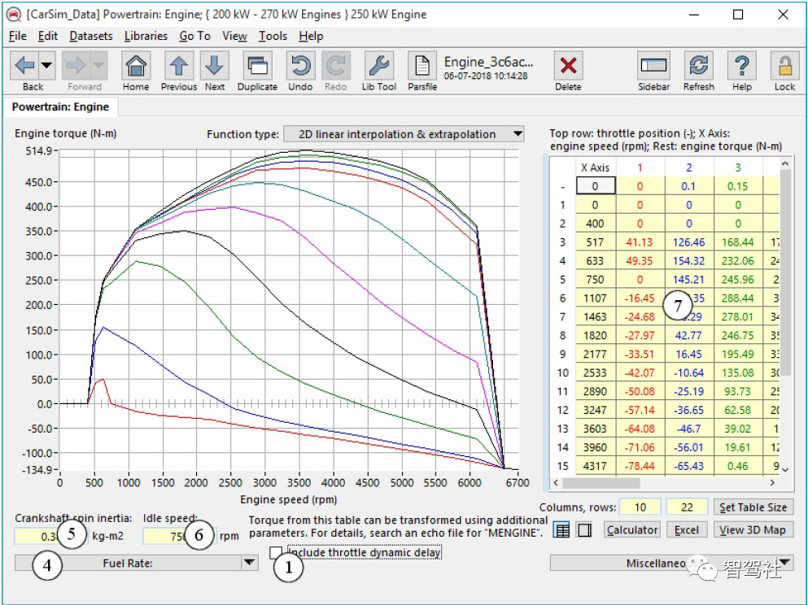808x605 pixels.
Task: Click the red Delete icon
Action: click(568, 66)
